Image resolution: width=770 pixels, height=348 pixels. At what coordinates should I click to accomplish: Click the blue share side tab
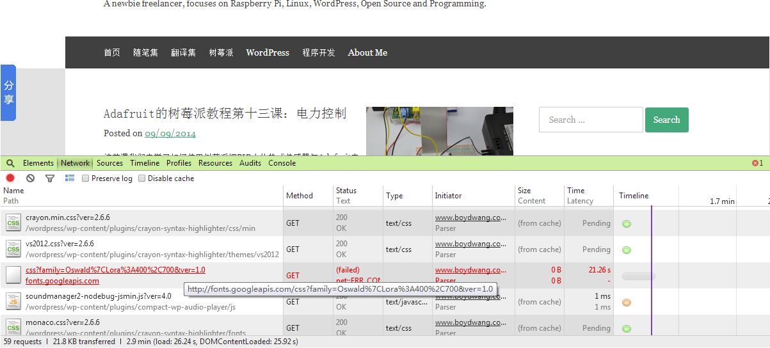(x=8, y=93)
